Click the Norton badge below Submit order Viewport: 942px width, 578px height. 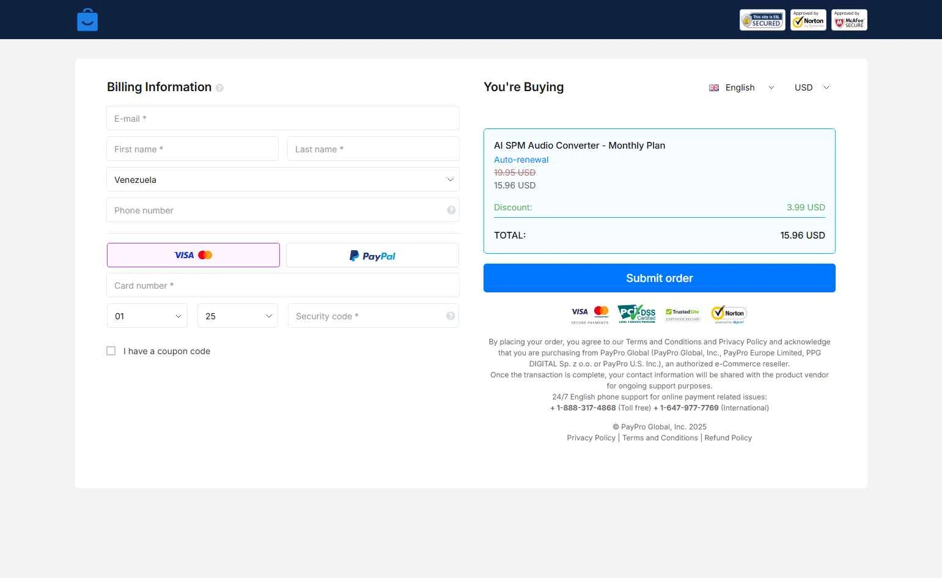click(729, 314)
